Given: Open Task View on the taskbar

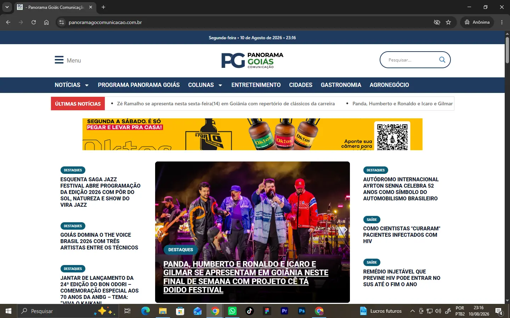Looking at the screenshot, I should pyautogui.click(x=127, y=311).
